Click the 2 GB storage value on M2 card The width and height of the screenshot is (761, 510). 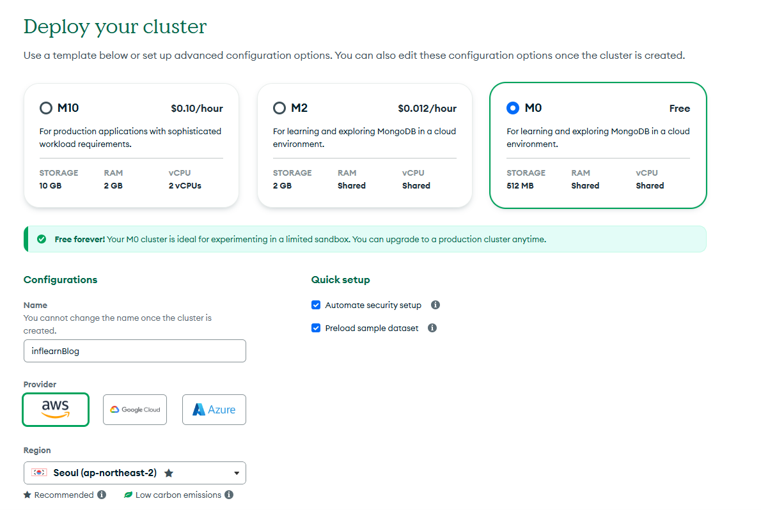click(x=282, y=185)
